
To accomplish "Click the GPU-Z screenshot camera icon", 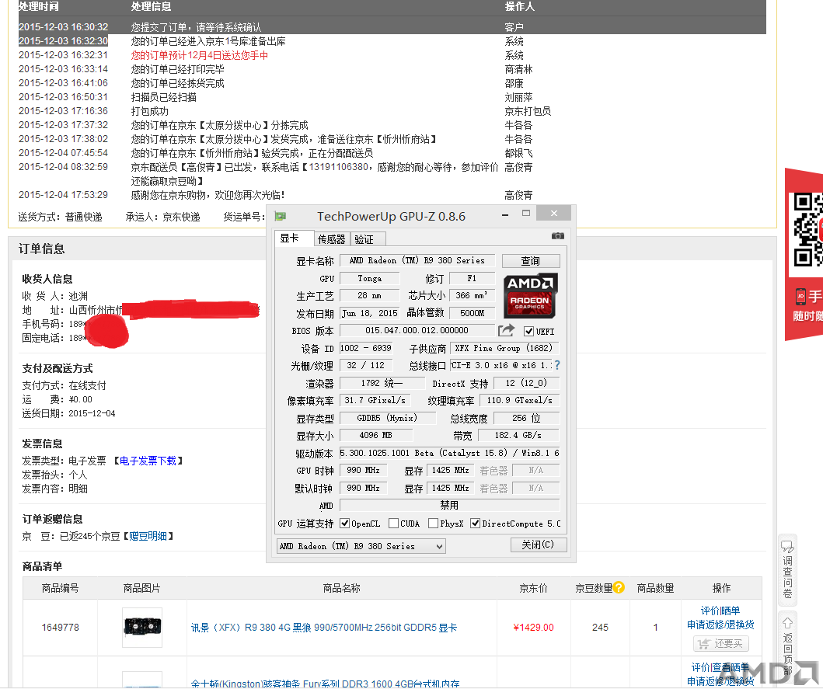I will click(558, 236).
